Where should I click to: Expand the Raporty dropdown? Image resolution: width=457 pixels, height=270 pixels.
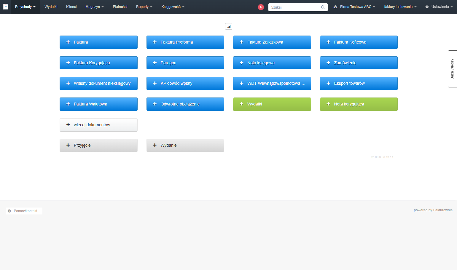click(x=144, y=7)
